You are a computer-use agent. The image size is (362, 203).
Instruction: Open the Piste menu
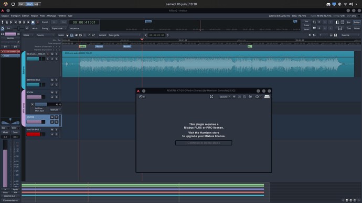(x=42, y=16)
